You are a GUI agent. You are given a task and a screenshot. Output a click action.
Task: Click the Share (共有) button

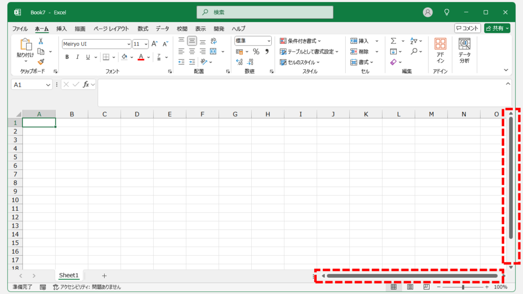click(x=497, y=29)
